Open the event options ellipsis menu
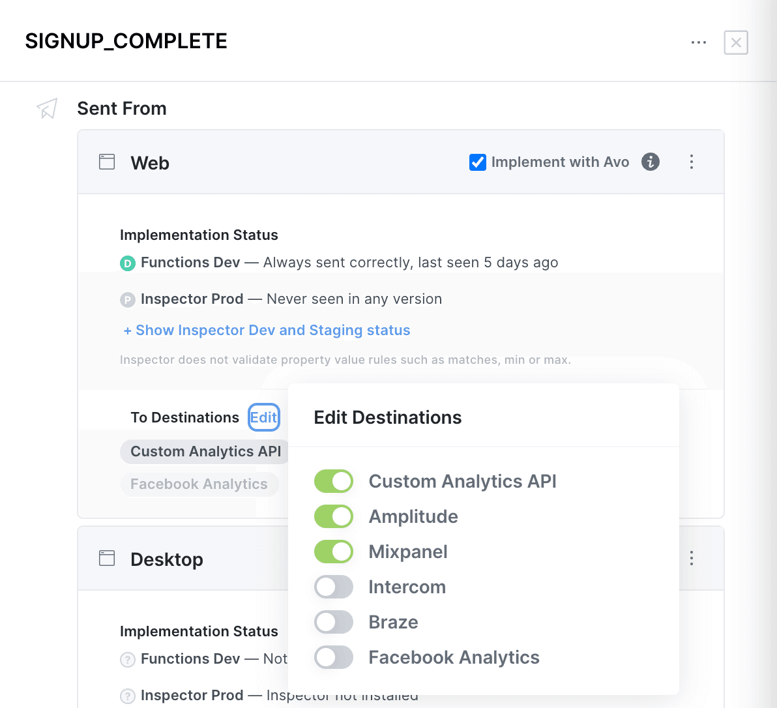The width and height of the screenshot is (777, 708). tap(699, 42)
